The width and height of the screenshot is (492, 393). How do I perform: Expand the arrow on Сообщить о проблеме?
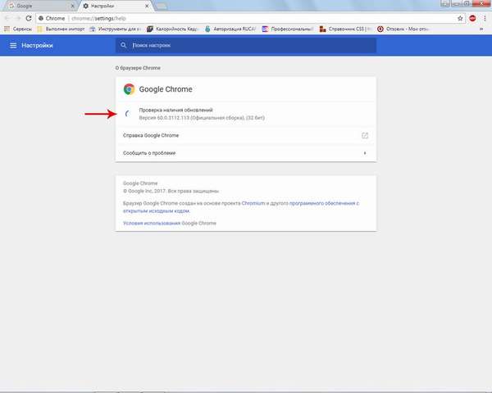(x=365, y=153)
